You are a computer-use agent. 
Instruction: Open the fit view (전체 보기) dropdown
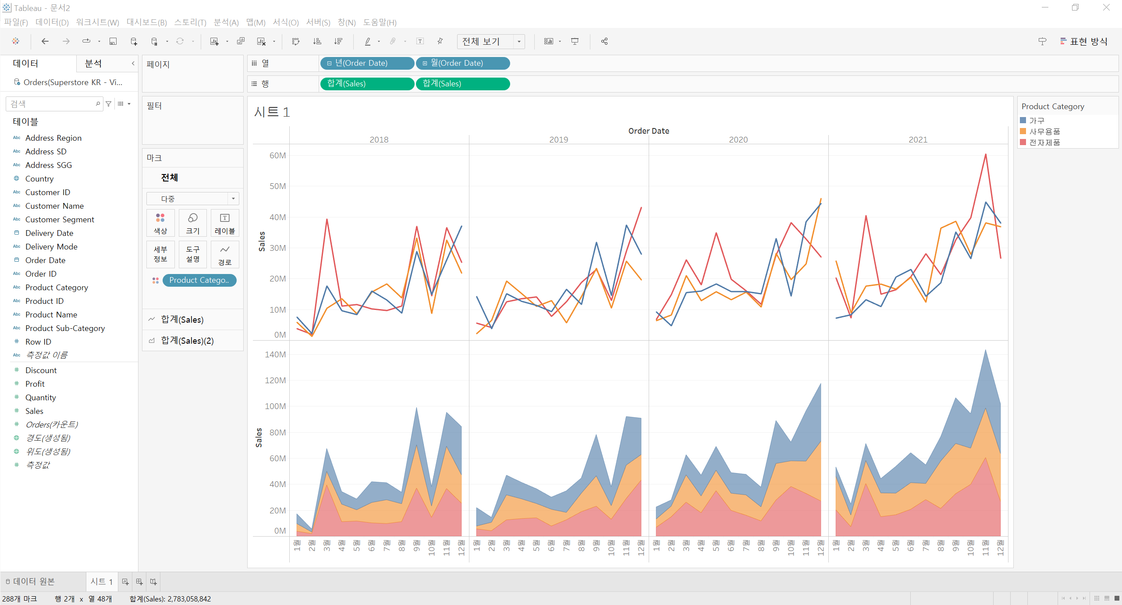pyautogui.click(x=519, y=41)
